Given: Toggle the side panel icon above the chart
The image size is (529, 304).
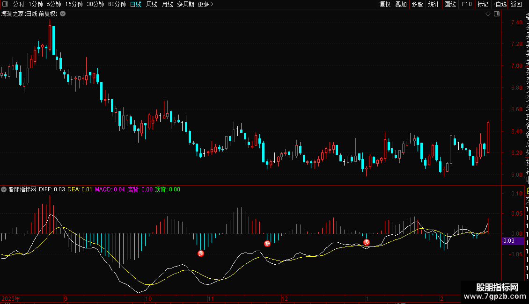Looking at the screenshot, I should pos(497,14).
